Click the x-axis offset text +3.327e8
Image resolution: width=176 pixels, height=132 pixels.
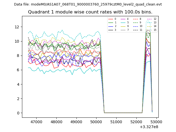[149, 127]
